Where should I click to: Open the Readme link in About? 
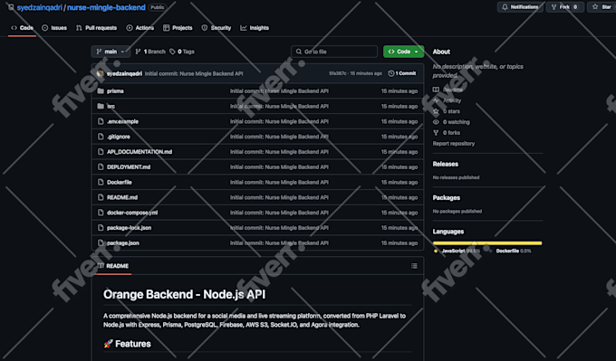pyautogui.click(x=448, y=90)
